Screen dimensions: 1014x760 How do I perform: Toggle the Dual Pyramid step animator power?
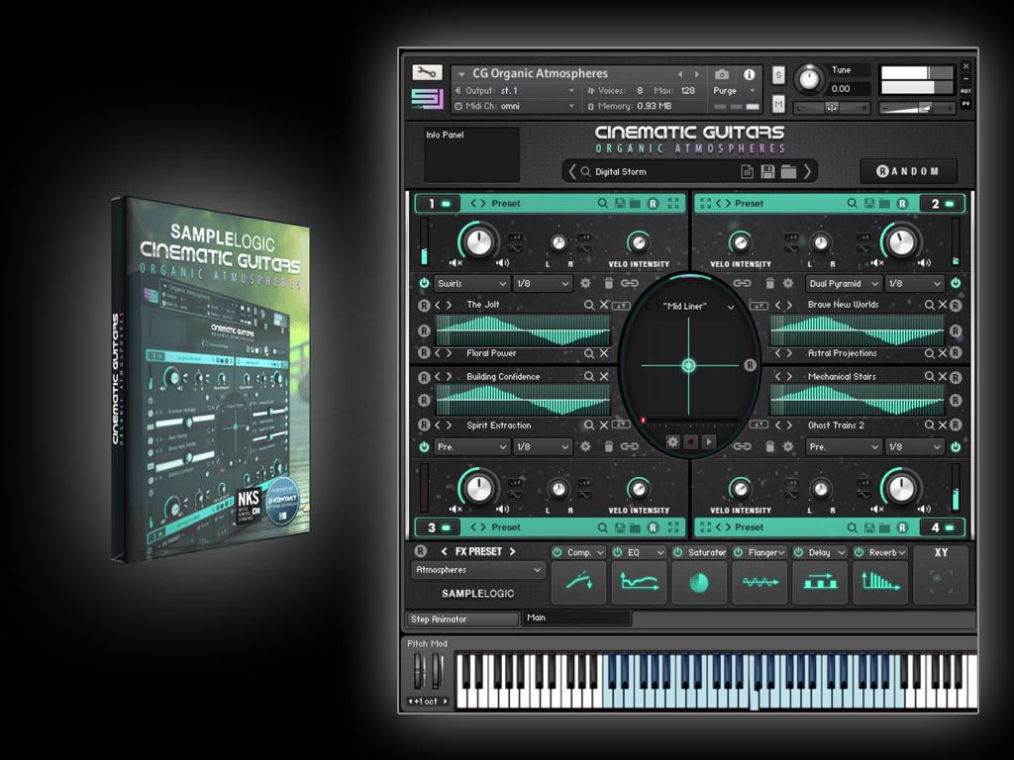956,283
